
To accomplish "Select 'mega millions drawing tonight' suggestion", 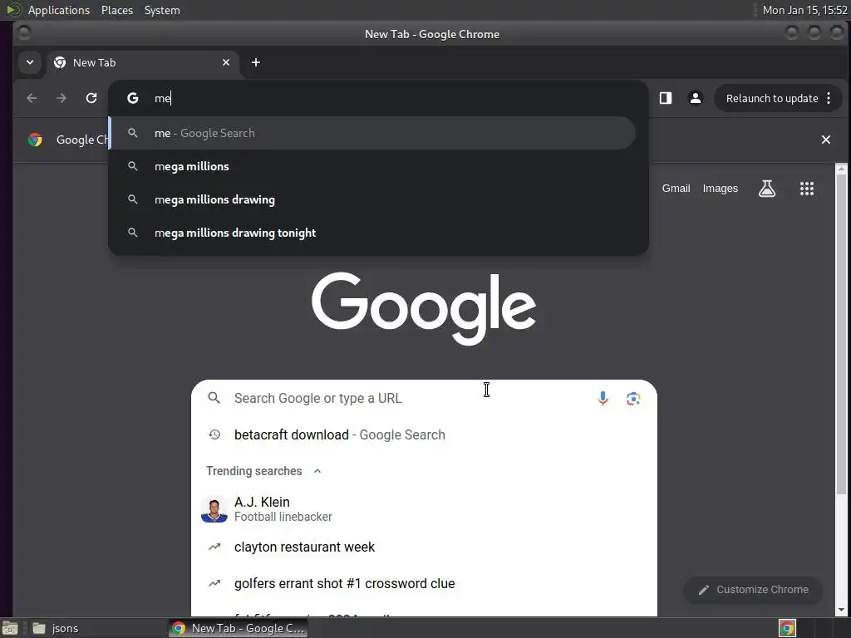I will click(x=371, y=233).
